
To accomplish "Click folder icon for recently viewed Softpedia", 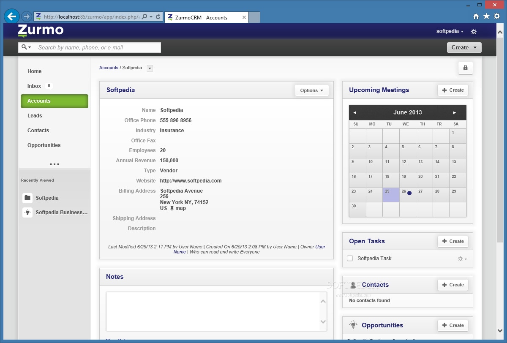I will click(27, 198).
